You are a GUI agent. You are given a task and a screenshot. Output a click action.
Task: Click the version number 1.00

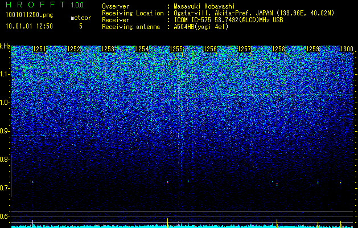[x=77, y=5]
